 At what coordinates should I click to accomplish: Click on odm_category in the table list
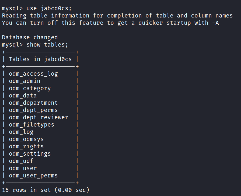coord(30,88)
